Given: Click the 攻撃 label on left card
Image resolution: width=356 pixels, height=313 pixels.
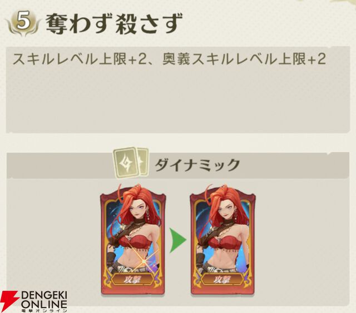Looking at the screenshot, I should pyautogui.click(x=132, y=280).
